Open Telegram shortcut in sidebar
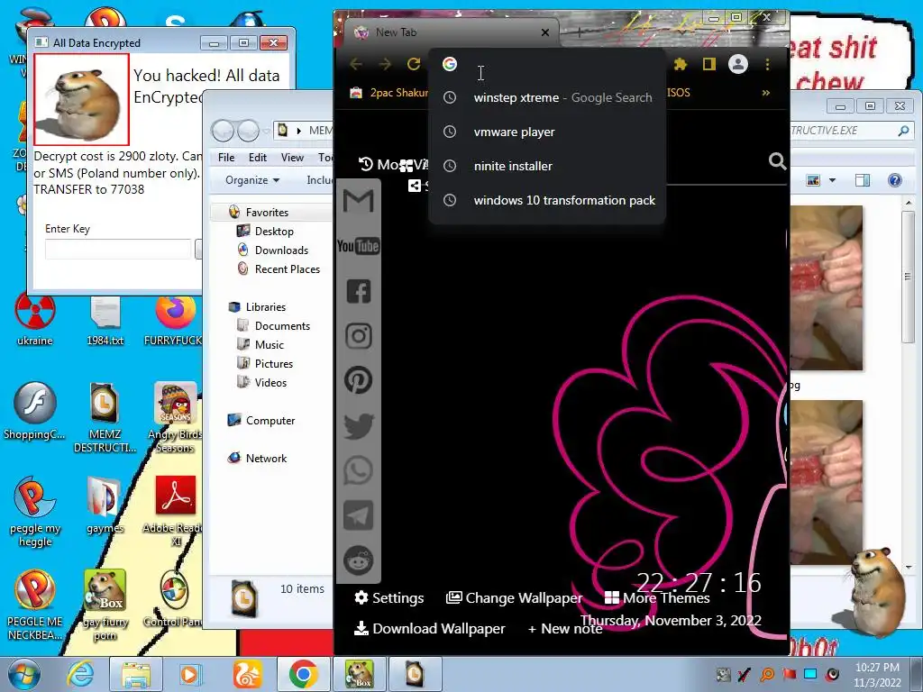Screen dimensions: 923x692 tap(359, 515)
